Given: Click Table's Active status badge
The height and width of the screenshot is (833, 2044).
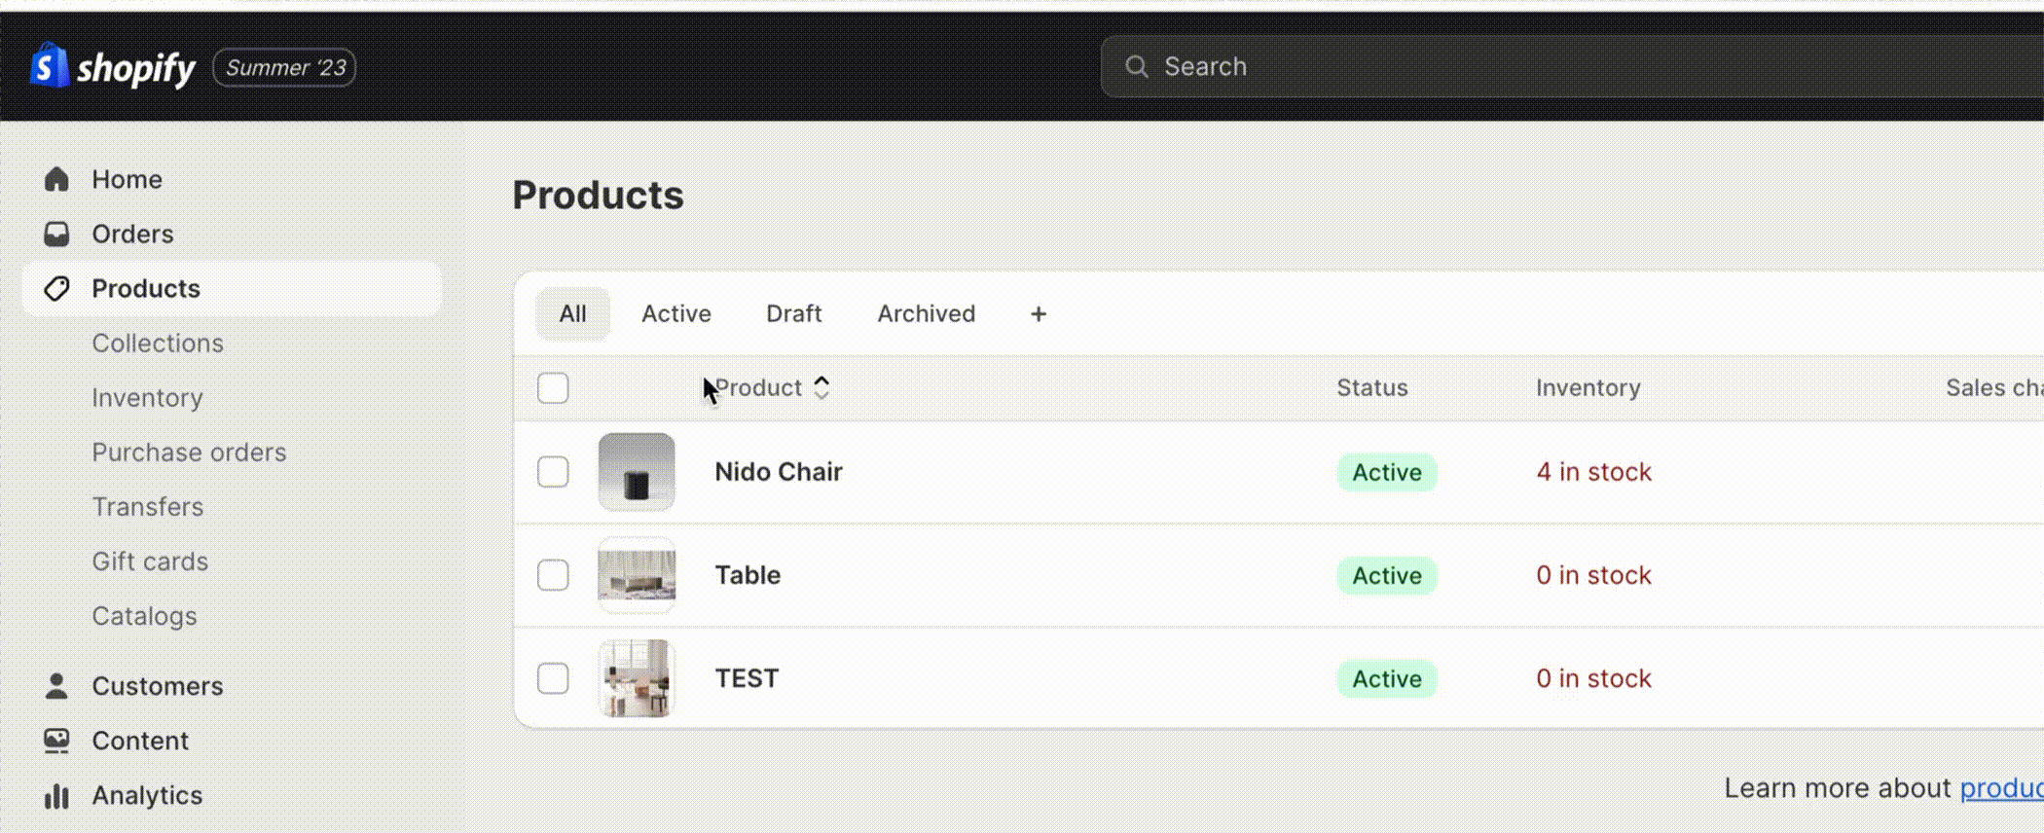Looking at the screenshot, I should click(1387, 575).
